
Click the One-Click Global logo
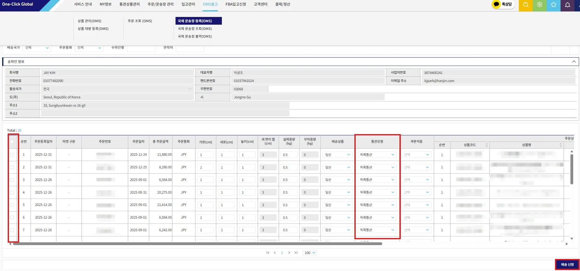coord(18,4)
